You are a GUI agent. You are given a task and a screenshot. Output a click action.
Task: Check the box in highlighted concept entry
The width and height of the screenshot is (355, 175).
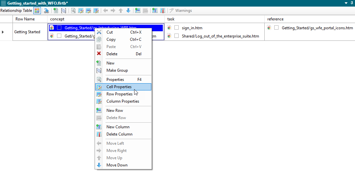coord(59,28)
